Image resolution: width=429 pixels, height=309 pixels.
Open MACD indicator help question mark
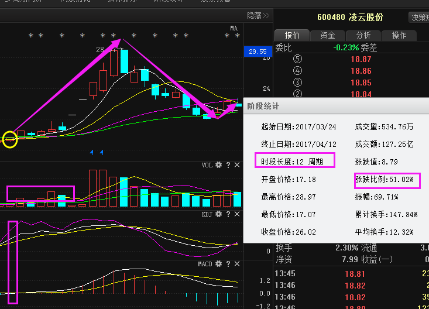[228, 264]
